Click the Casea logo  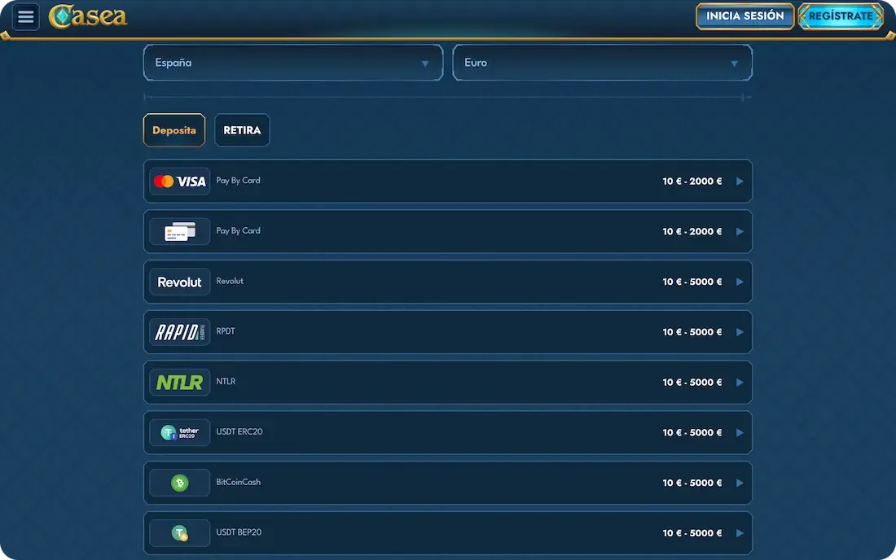pyautogui.click(x=88, y=16)
